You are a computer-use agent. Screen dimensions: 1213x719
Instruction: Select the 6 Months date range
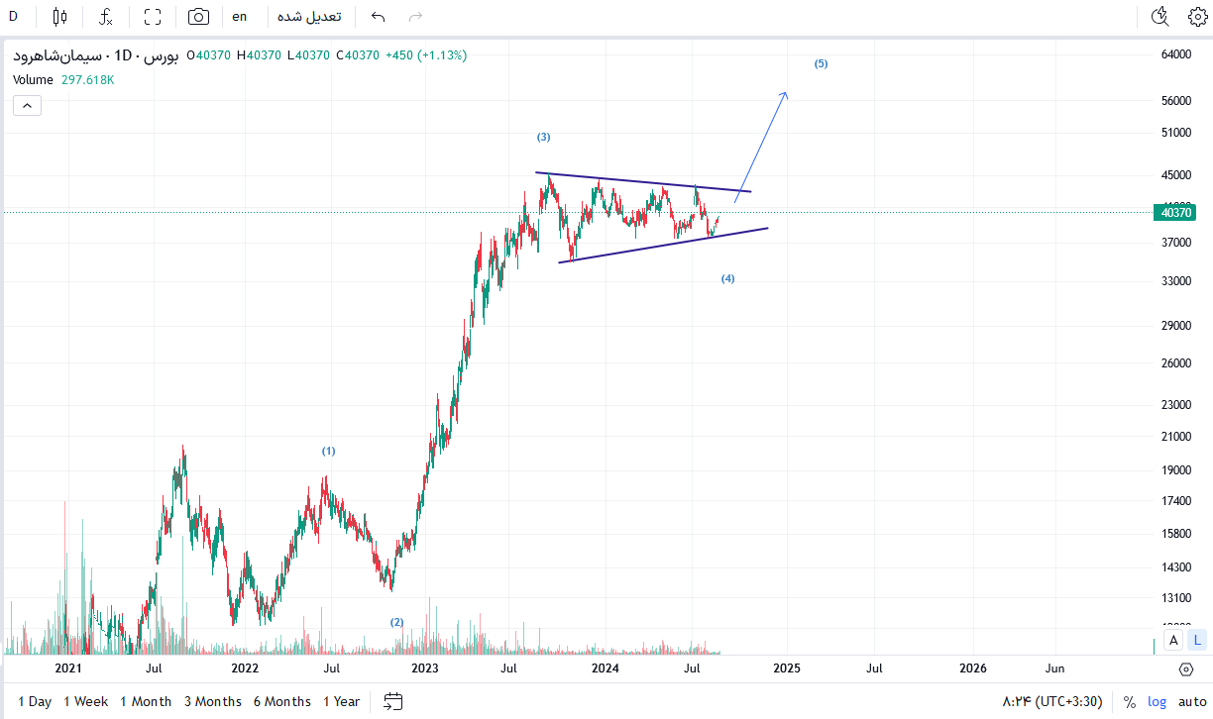pos(281,701)
